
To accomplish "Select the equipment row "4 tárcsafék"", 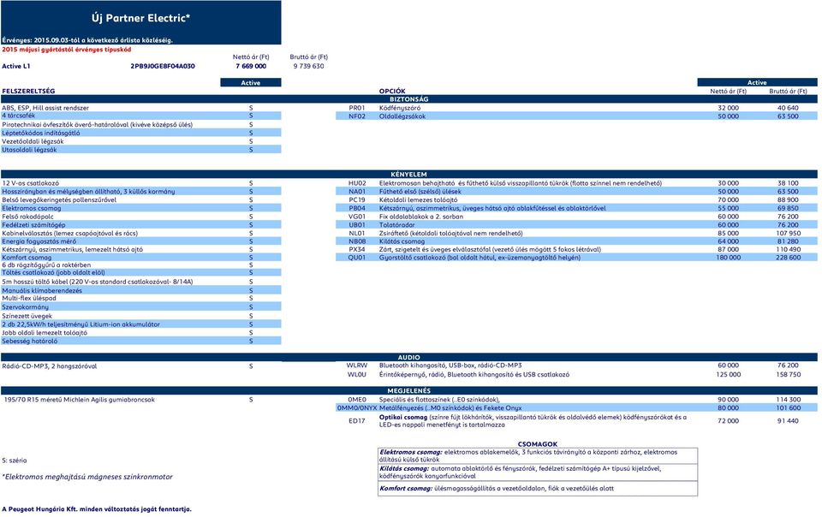I will pos(141,116).
